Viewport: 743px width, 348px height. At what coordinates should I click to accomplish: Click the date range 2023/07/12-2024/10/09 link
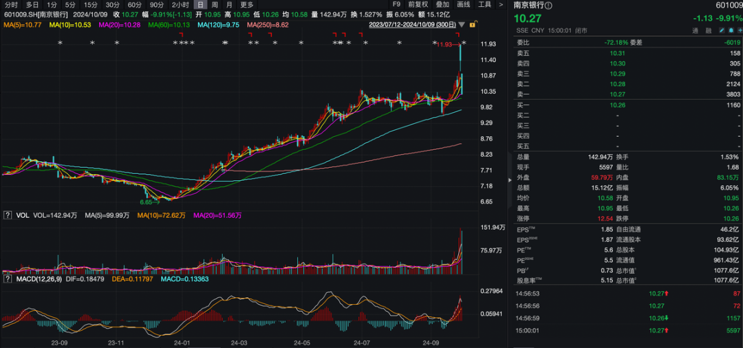click(x=412, y=24)
